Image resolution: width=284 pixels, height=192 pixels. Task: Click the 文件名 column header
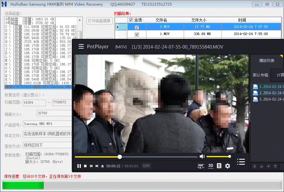coord(161,20)
